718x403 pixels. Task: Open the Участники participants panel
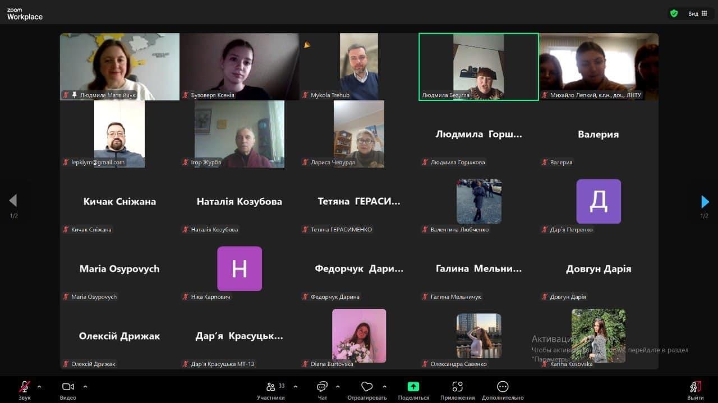pos(271,387)
